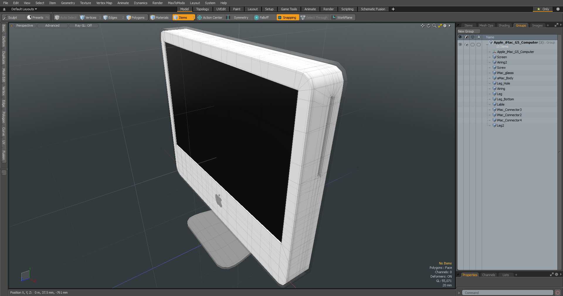This screenshot has width=563, height=296.
Task: Select the iMac_glasss item
Action: [505, 73]
